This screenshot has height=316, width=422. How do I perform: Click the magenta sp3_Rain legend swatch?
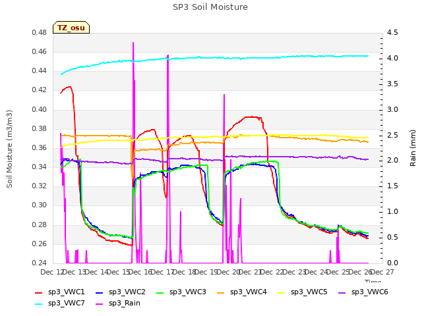coord(100,304)
